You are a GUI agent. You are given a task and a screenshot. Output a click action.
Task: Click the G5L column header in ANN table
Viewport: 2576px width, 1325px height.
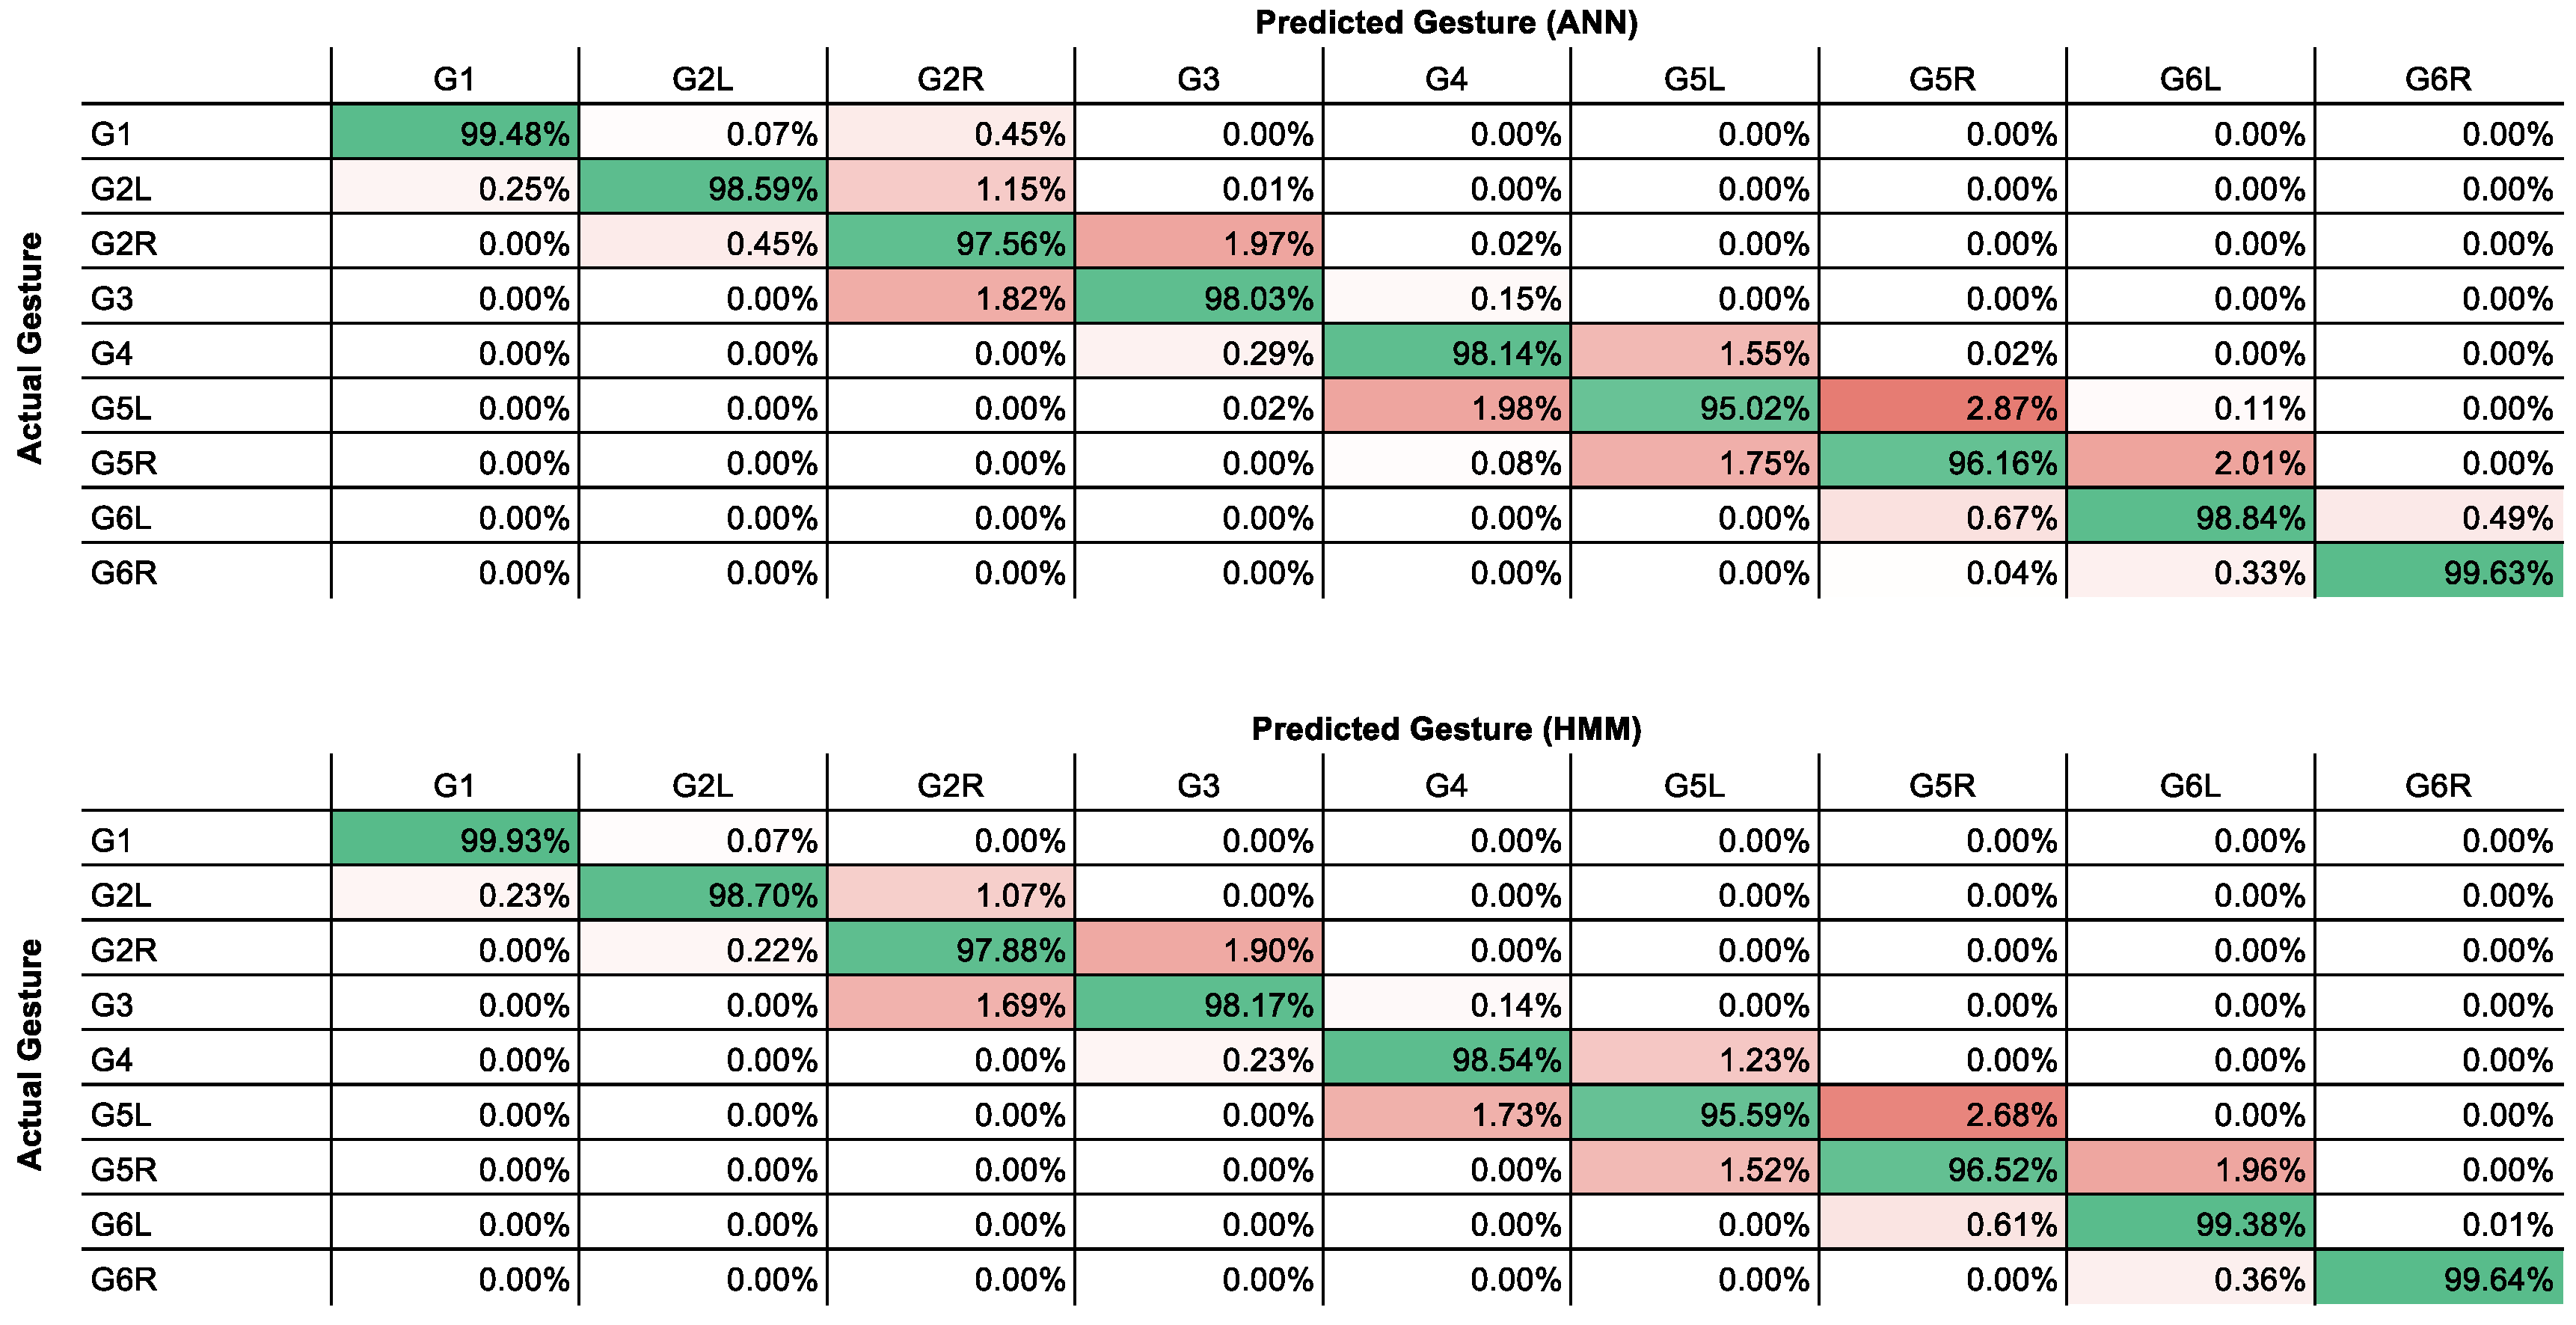(1694, 79)
